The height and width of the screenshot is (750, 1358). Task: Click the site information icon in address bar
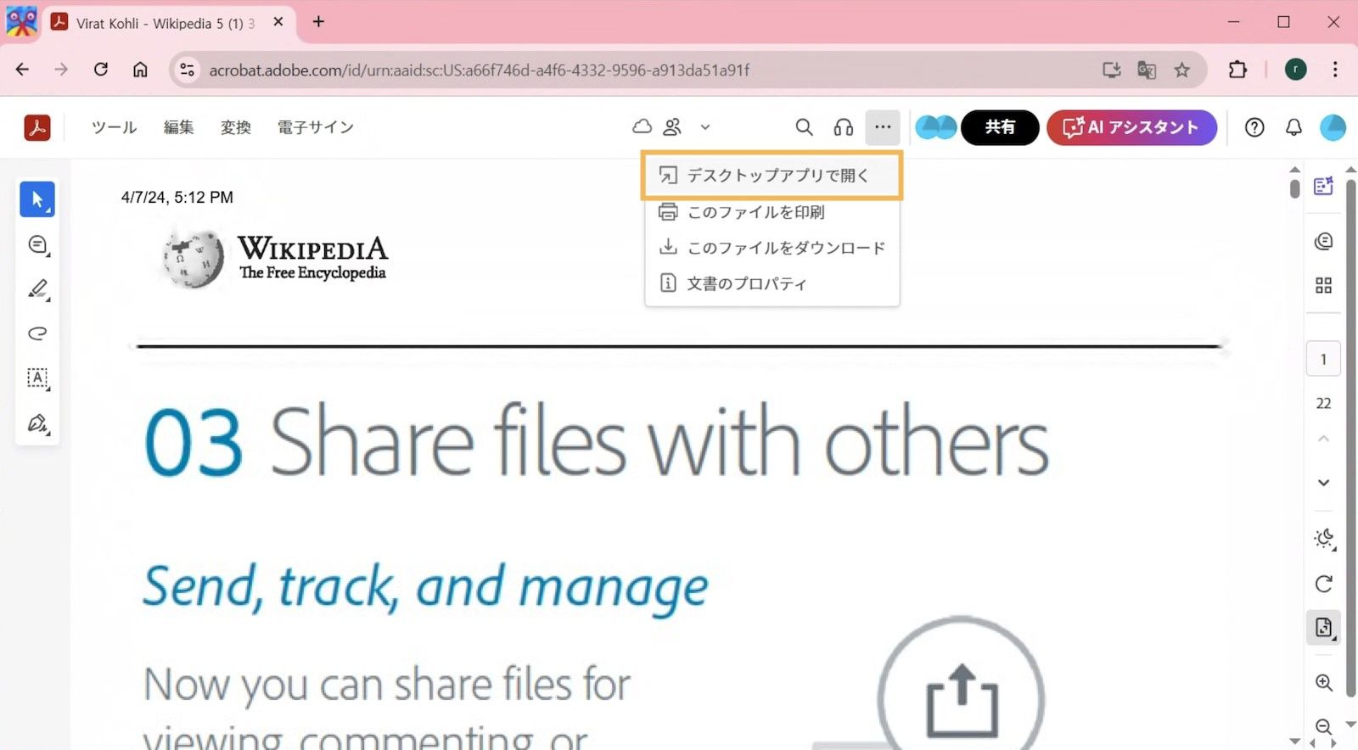coord(187,70)
